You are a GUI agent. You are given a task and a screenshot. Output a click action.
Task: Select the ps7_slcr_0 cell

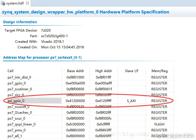click(x=16, y=95)
